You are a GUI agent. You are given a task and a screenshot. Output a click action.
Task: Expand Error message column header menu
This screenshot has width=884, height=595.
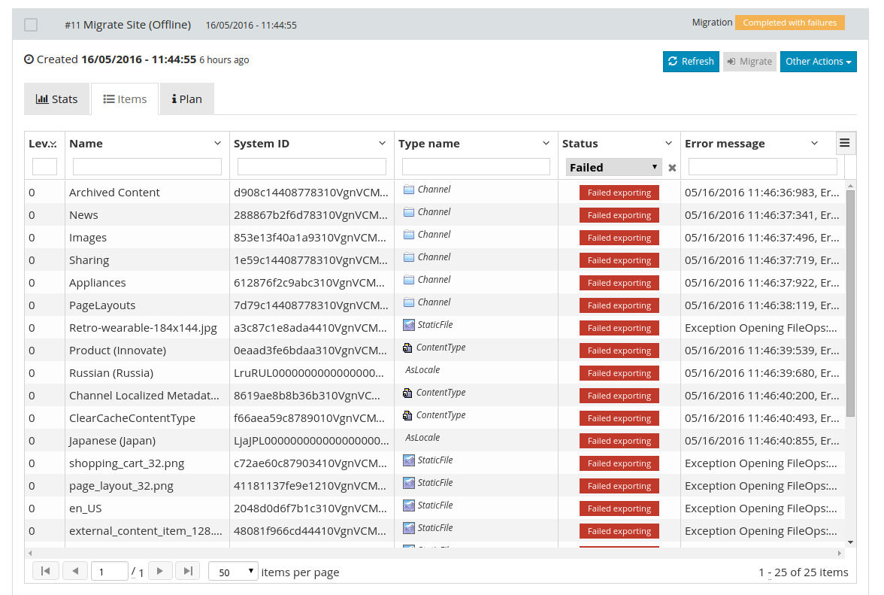click(x=814, y=143)
